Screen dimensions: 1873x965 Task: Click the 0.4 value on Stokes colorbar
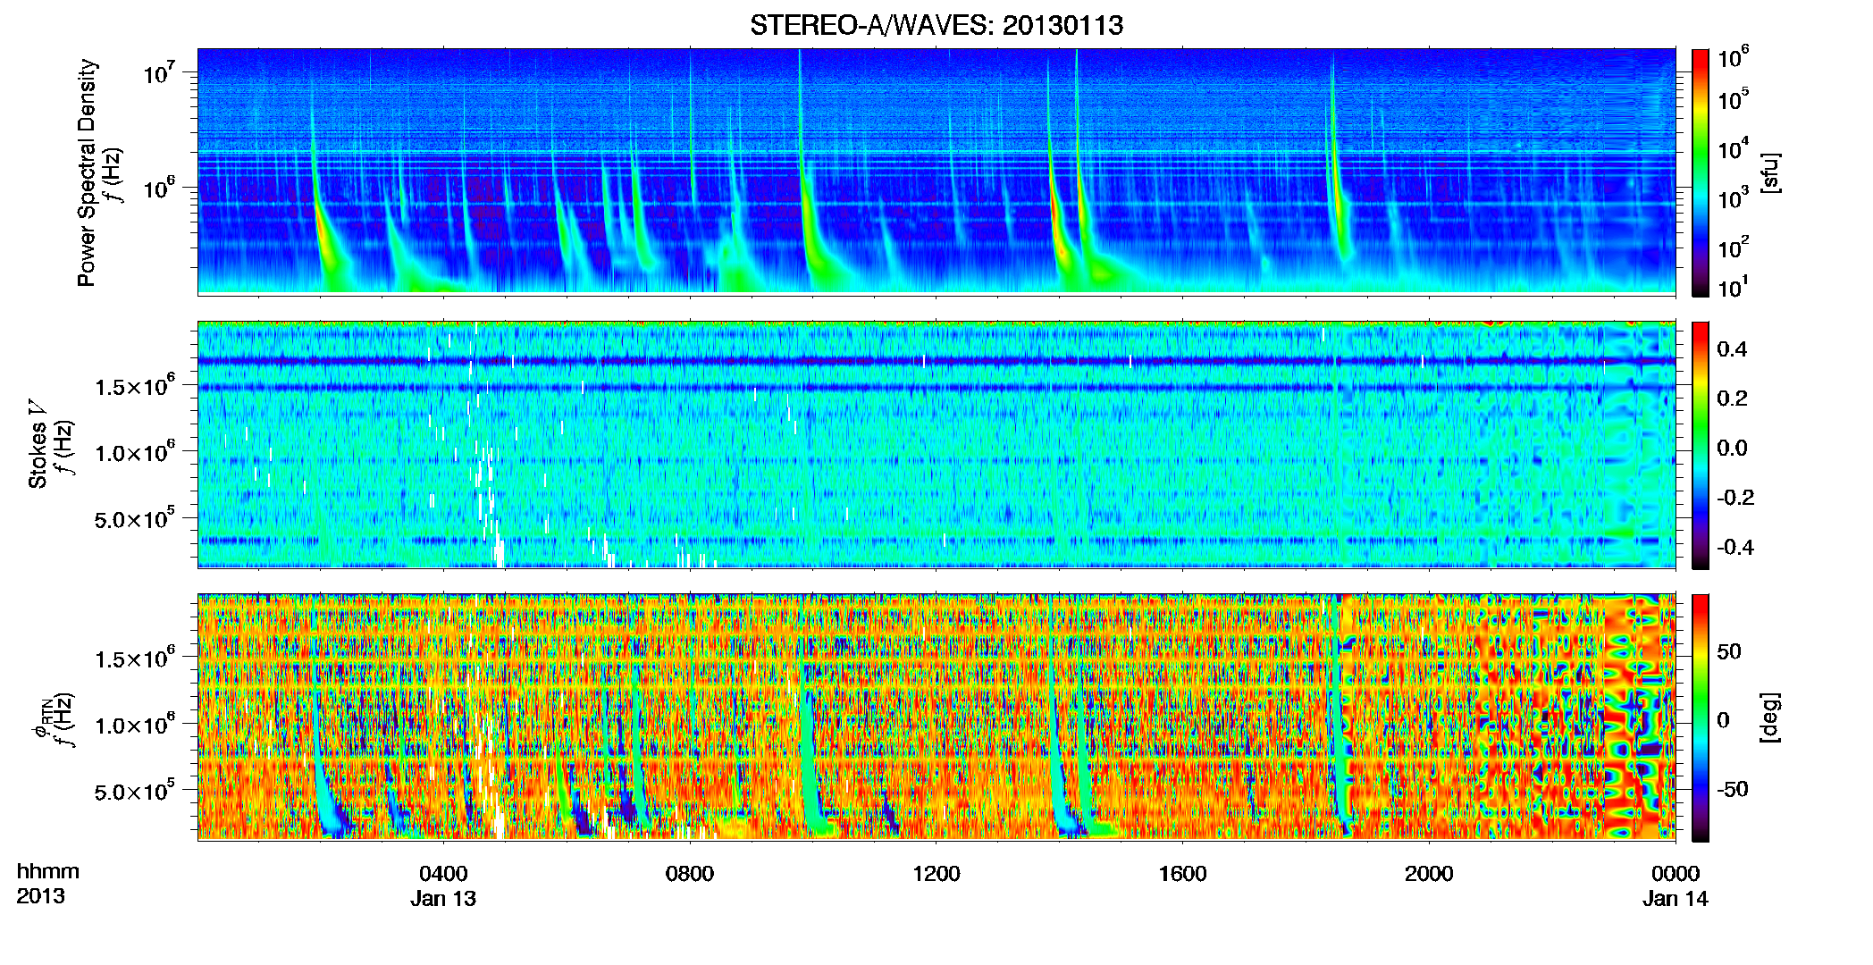coord(1732,349)
